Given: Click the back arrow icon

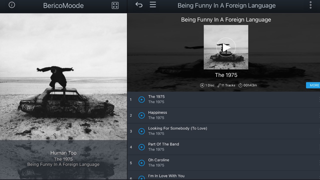Looking at the screenshot, I should [x=139, y=5].
